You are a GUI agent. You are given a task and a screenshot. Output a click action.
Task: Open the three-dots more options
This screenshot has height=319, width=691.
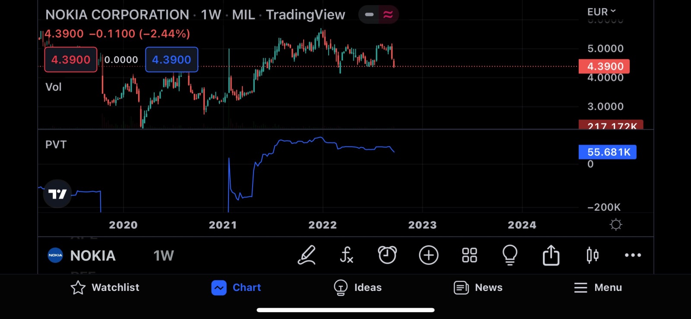(633, 255)
